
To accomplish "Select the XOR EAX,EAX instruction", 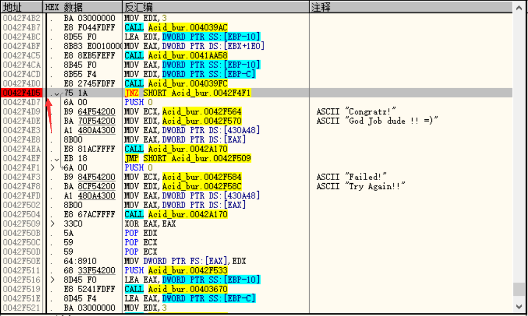I will [x=150, y=224].
